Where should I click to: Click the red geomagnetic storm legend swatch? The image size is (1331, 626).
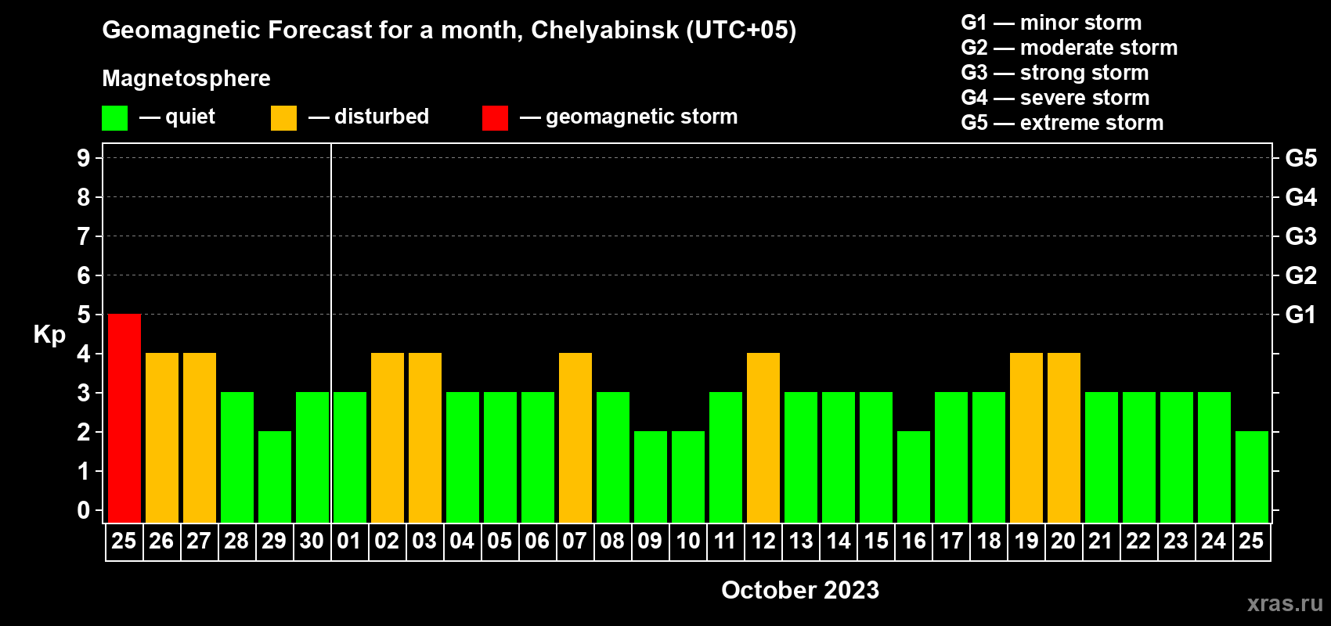tap(495, 118)
